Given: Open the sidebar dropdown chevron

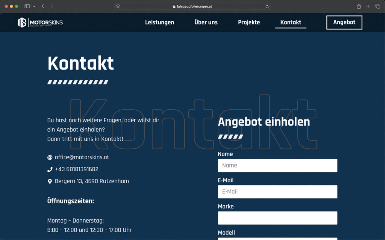Looking at the screenshot, I should point(34,6).
